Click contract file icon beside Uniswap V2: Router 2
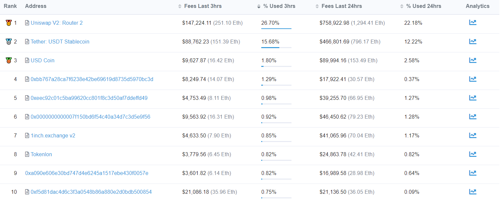 (x=27, y=23)
